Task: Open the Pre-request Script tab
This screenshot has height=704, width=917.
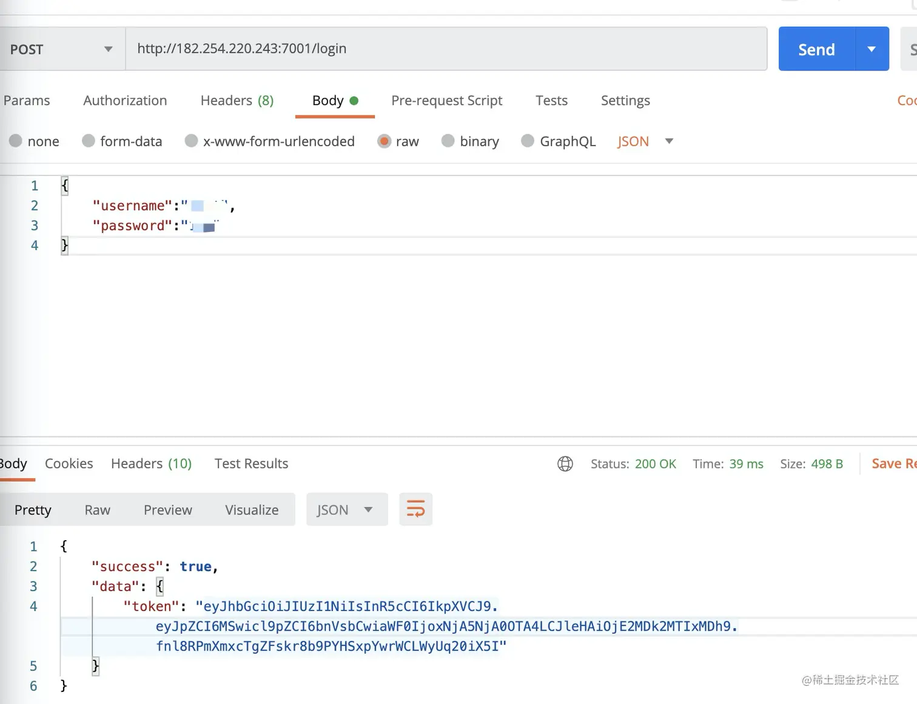Action: [447, 100]
